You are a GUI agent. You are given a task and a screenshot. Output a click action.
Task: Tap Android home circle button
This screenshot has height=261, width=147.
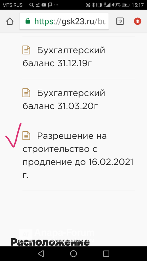[73, 254]
